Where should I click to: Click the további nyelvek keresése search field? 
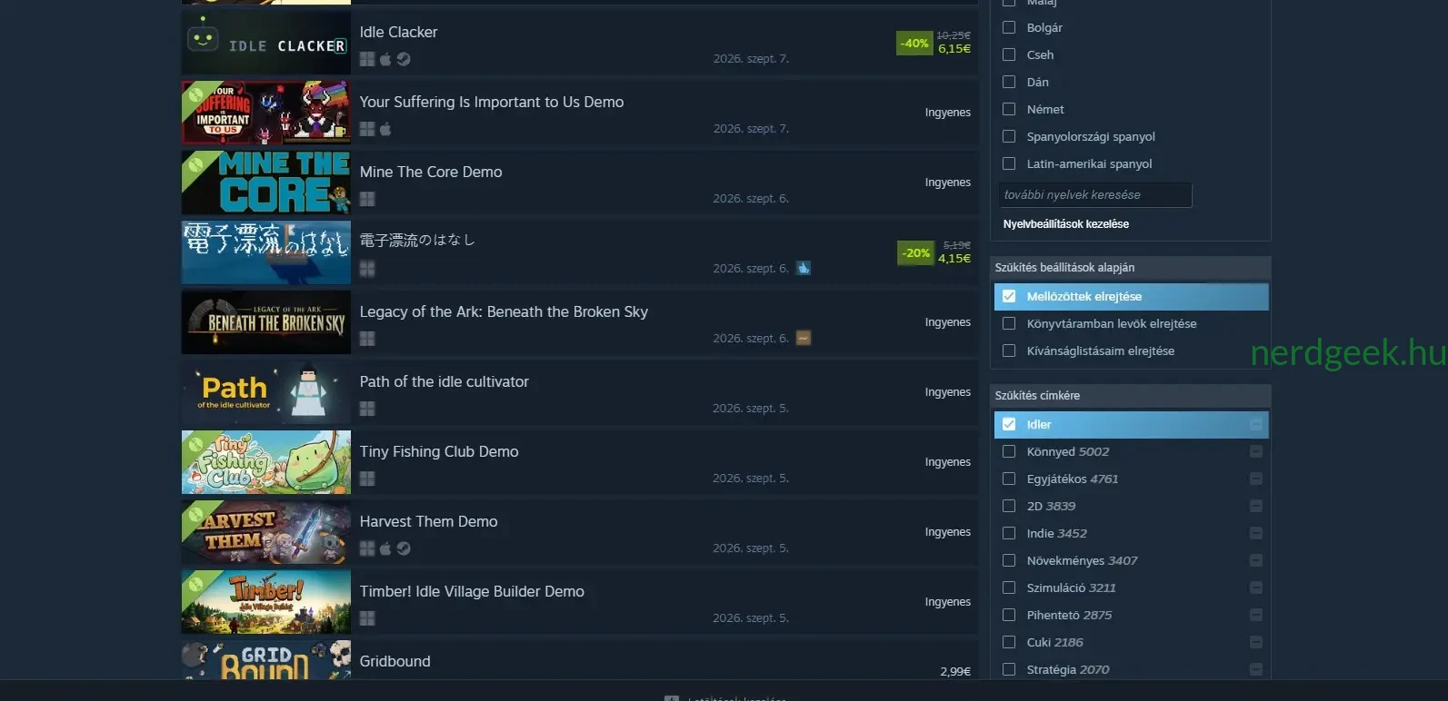(1094, 195)
